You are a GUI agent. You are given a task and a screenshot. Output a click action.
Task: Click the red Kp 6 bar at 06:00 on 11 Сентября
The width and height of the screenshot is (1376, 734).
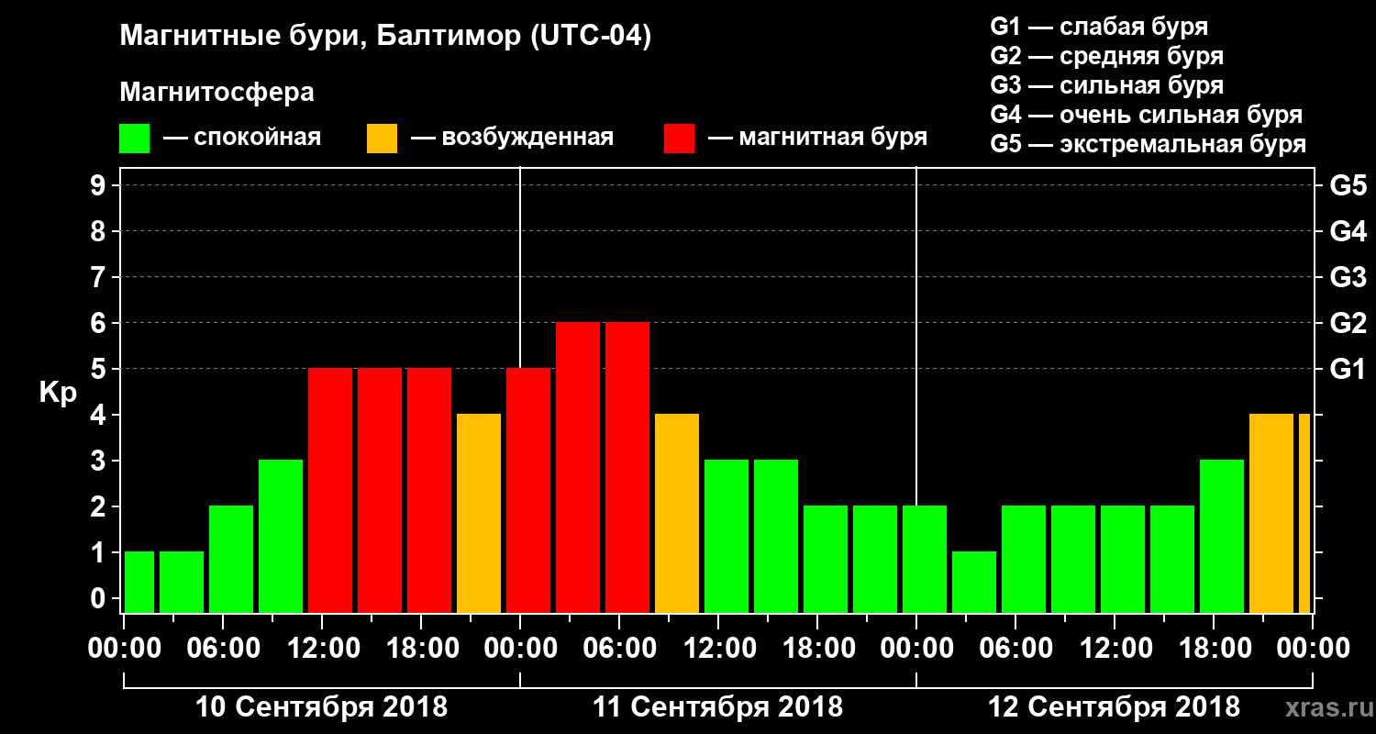(x=627, y=467)
